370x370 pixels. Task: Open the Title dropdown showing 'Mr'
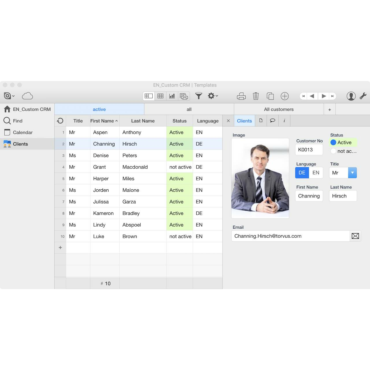352,173
